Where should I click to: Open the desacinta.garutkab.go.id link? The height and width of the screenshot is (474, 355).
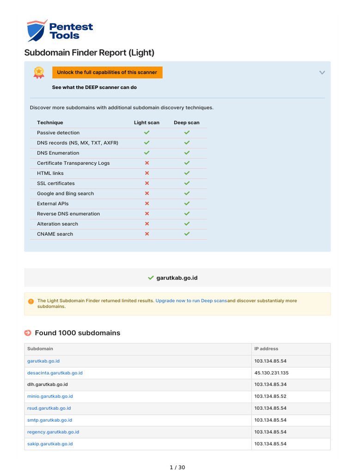55,373
